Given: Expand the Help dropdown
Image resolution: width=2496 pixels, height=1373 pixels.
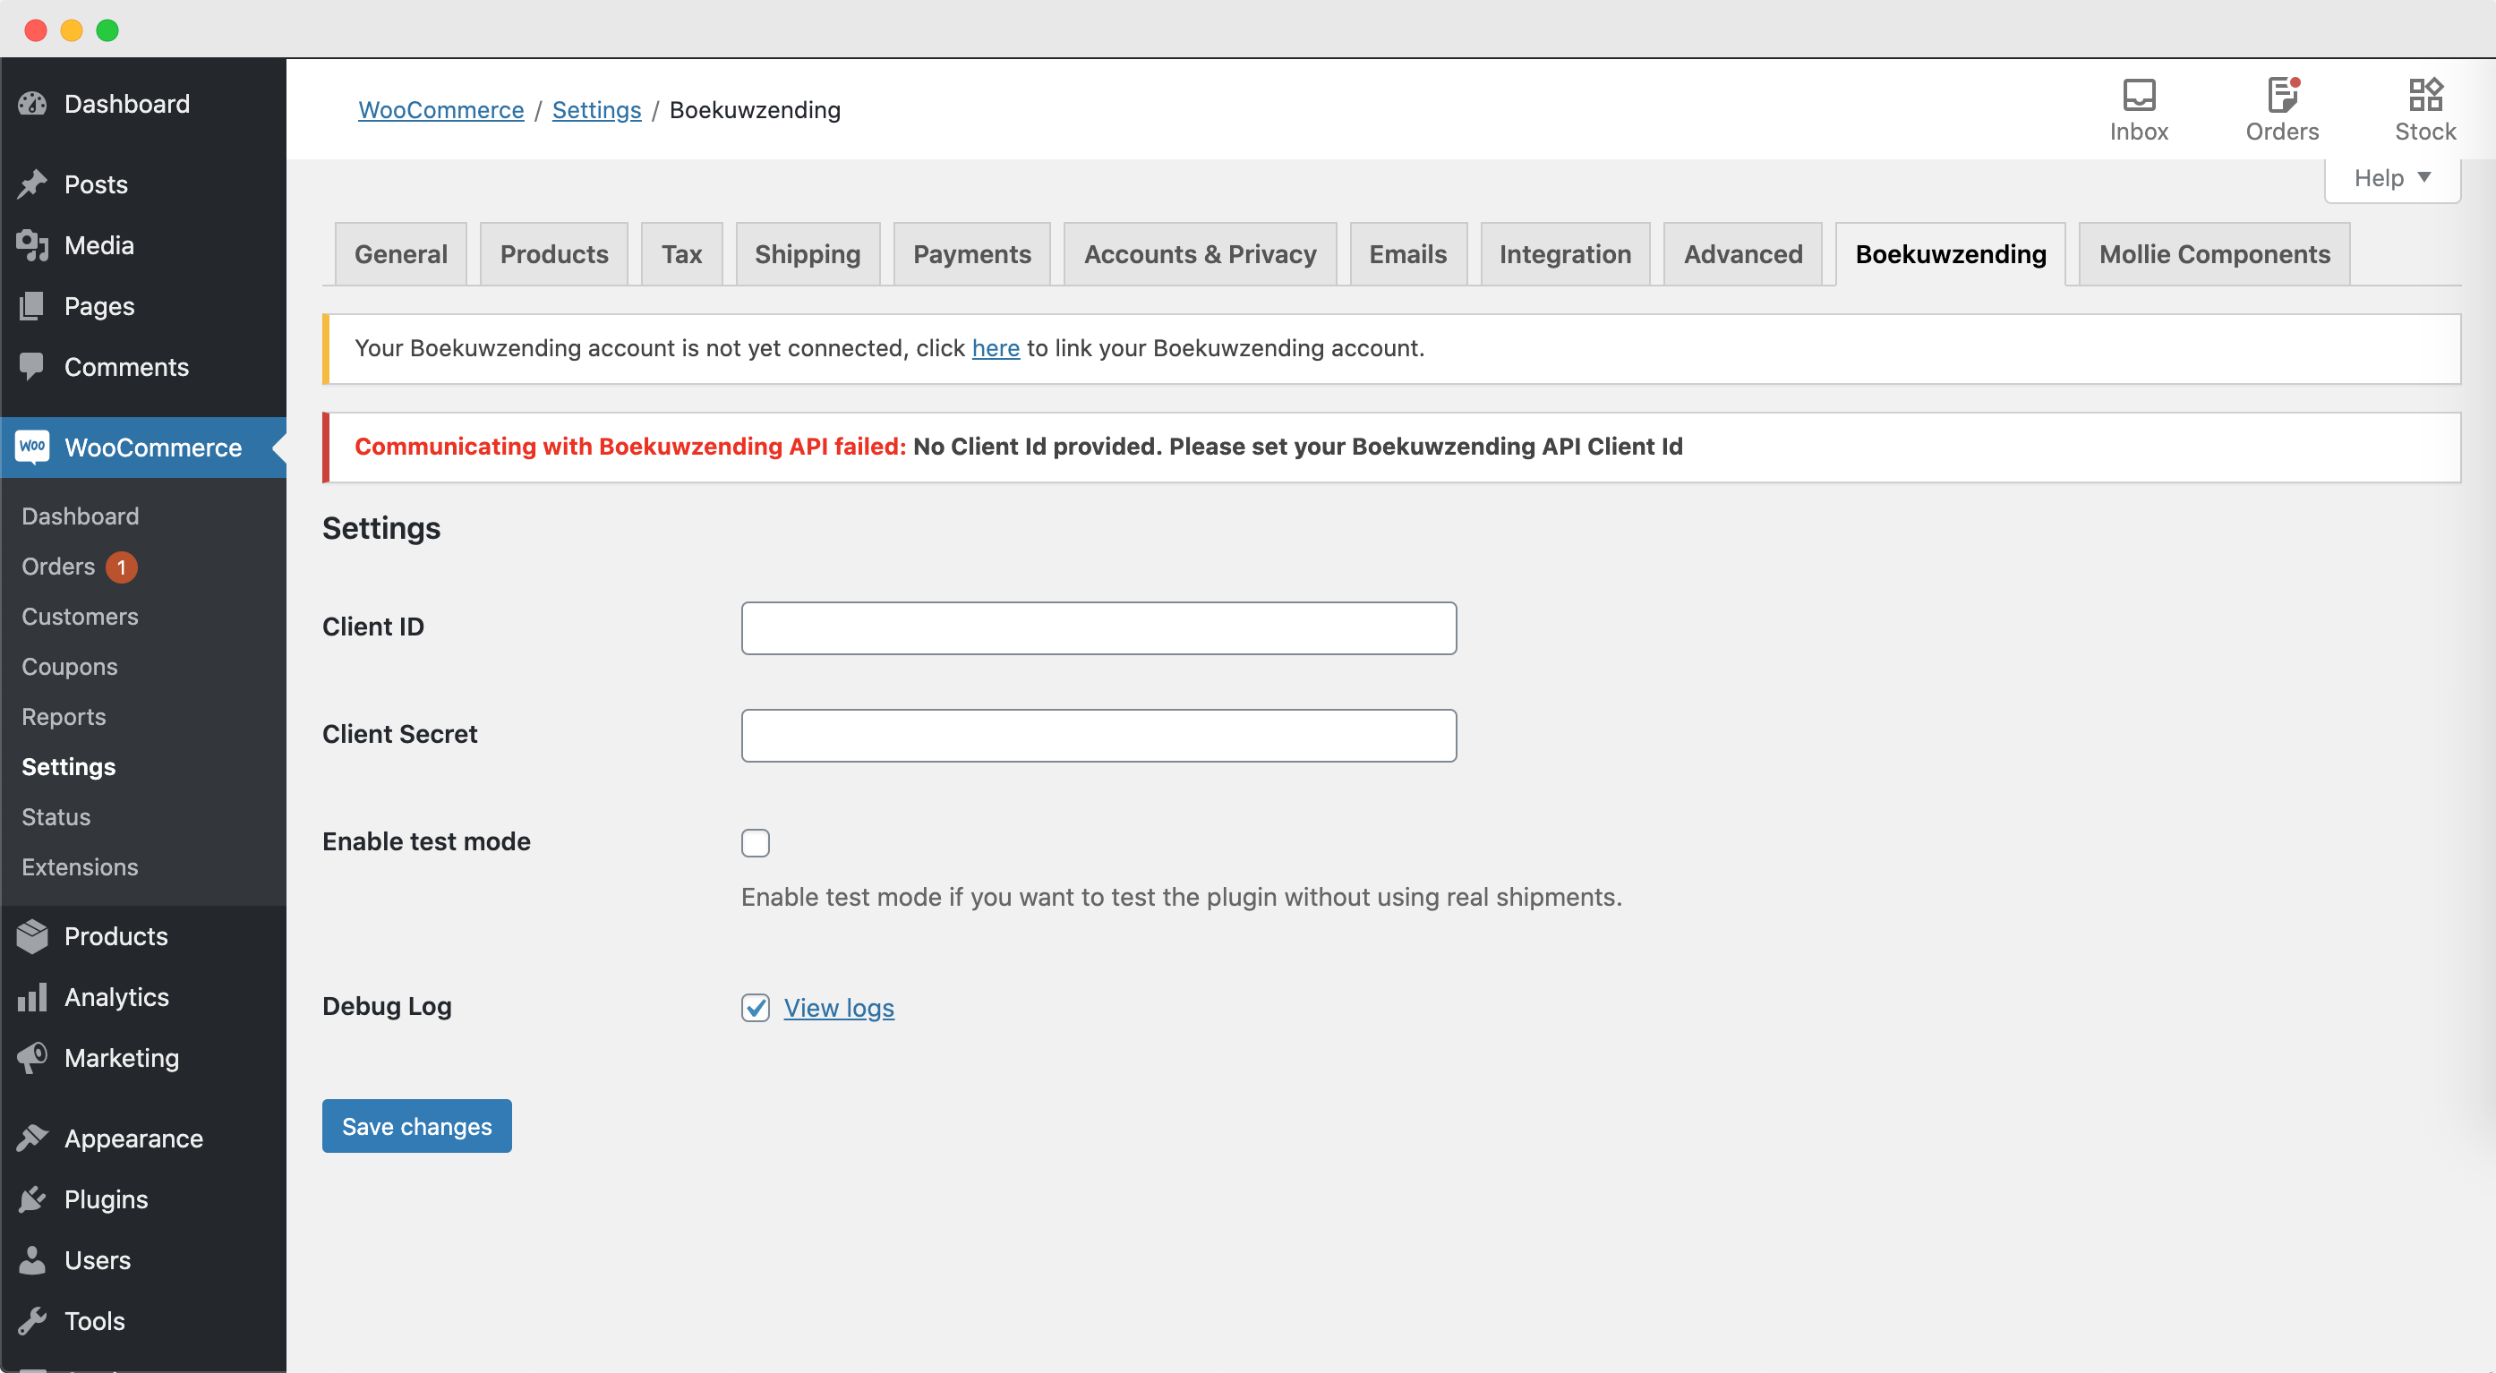Looking at the screenshot, I should 2392,178.
